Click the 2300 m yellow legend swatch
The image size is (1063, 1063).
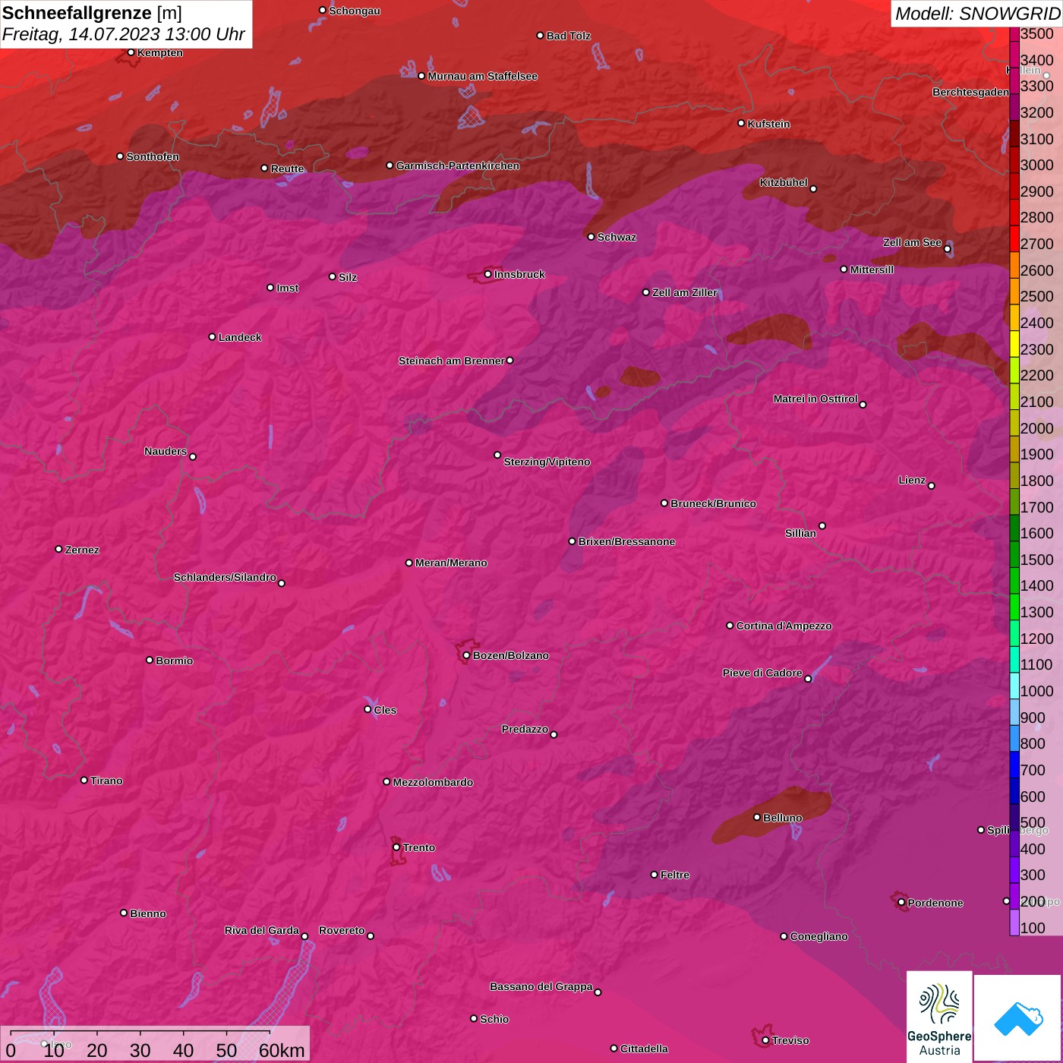(x=1014, y=343)
